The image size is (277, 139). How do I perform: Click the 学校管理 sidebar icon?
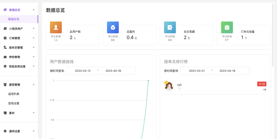5,57
